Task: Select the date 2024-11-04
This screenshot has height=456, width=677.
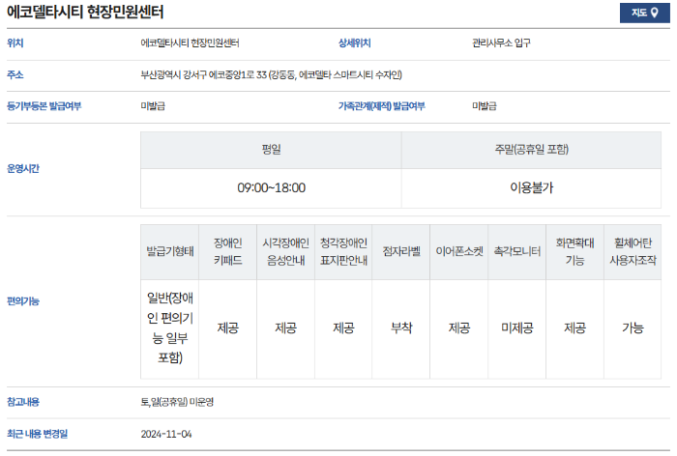Action: click(166, 434)
